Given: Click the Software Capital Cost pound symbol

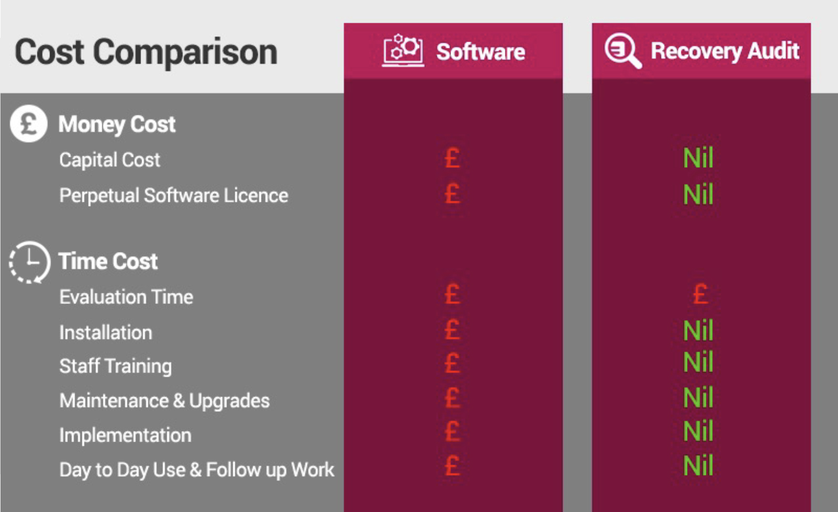Looking at the screenshot, I should [452, 159].
